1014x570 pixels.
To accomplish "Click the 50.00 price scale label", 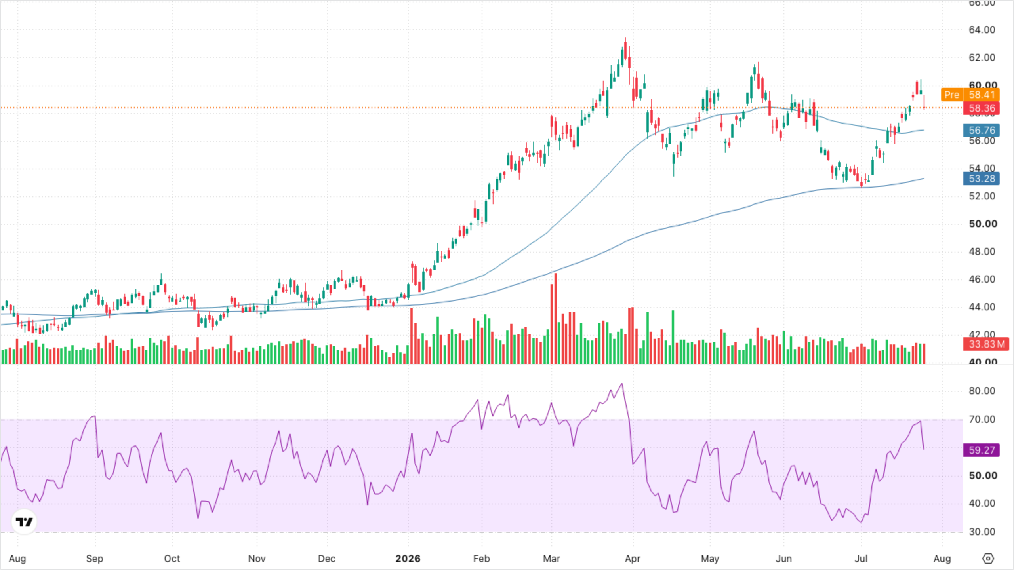I will pyautogui.click(x=982, y=224).
